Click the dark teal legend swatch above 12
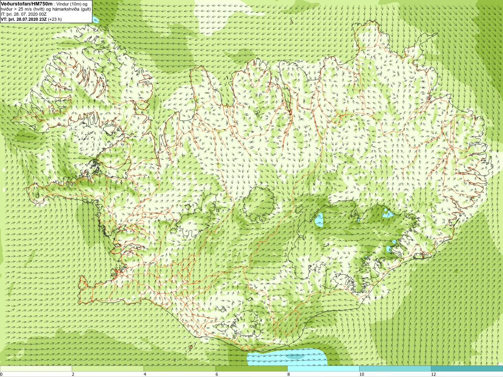This screenshot has width=503, height=377. click(467, 369)
